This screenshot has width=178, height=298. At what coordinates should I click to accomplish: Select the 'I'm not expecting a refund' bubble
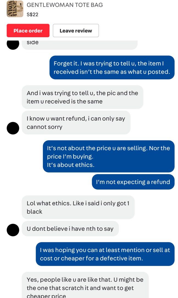tap(133, 182)
